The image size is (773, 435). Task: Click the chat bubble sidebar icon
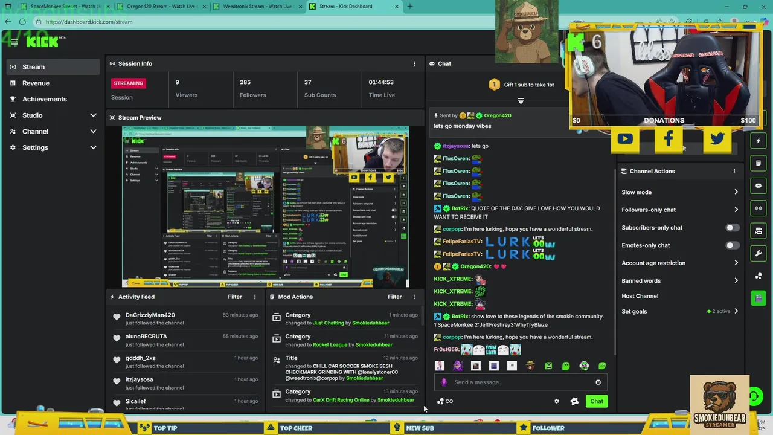pos(759,185)
